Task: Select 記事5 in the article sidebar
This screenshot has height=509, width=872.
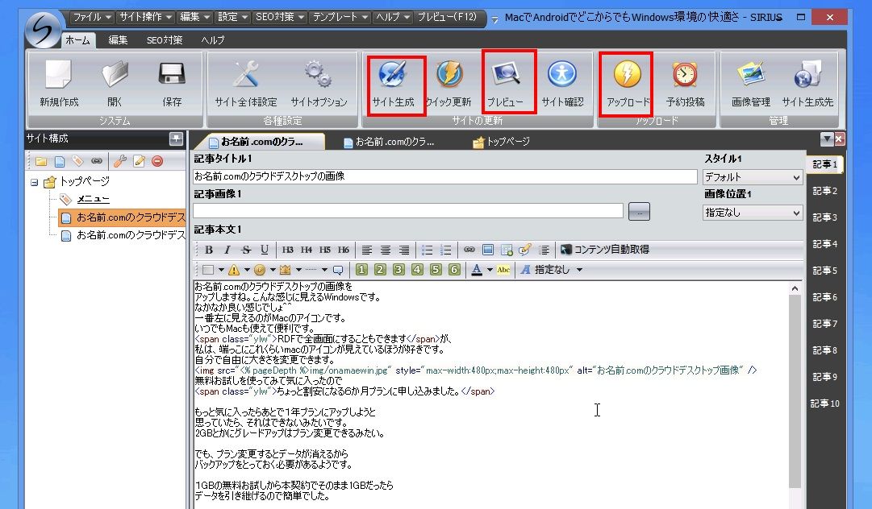Action: (x=824, y=271)
